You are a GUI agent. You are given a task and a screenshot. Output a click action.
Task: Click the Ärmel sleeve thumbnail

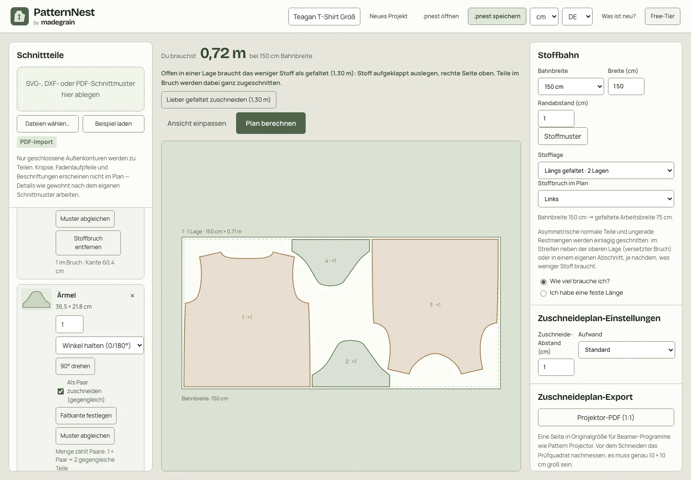click(x=36, y=299)
